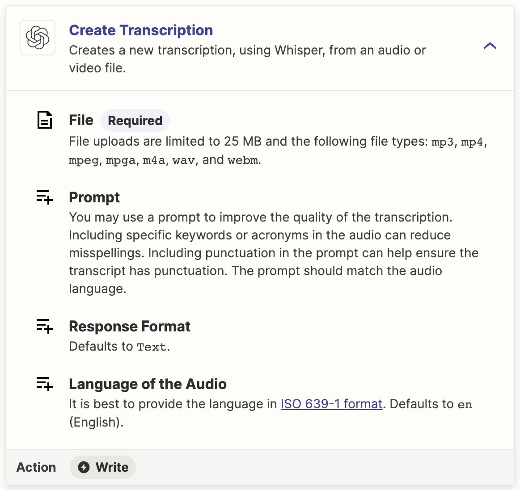
Task: Click the File document icon
Action: [44, 120]
